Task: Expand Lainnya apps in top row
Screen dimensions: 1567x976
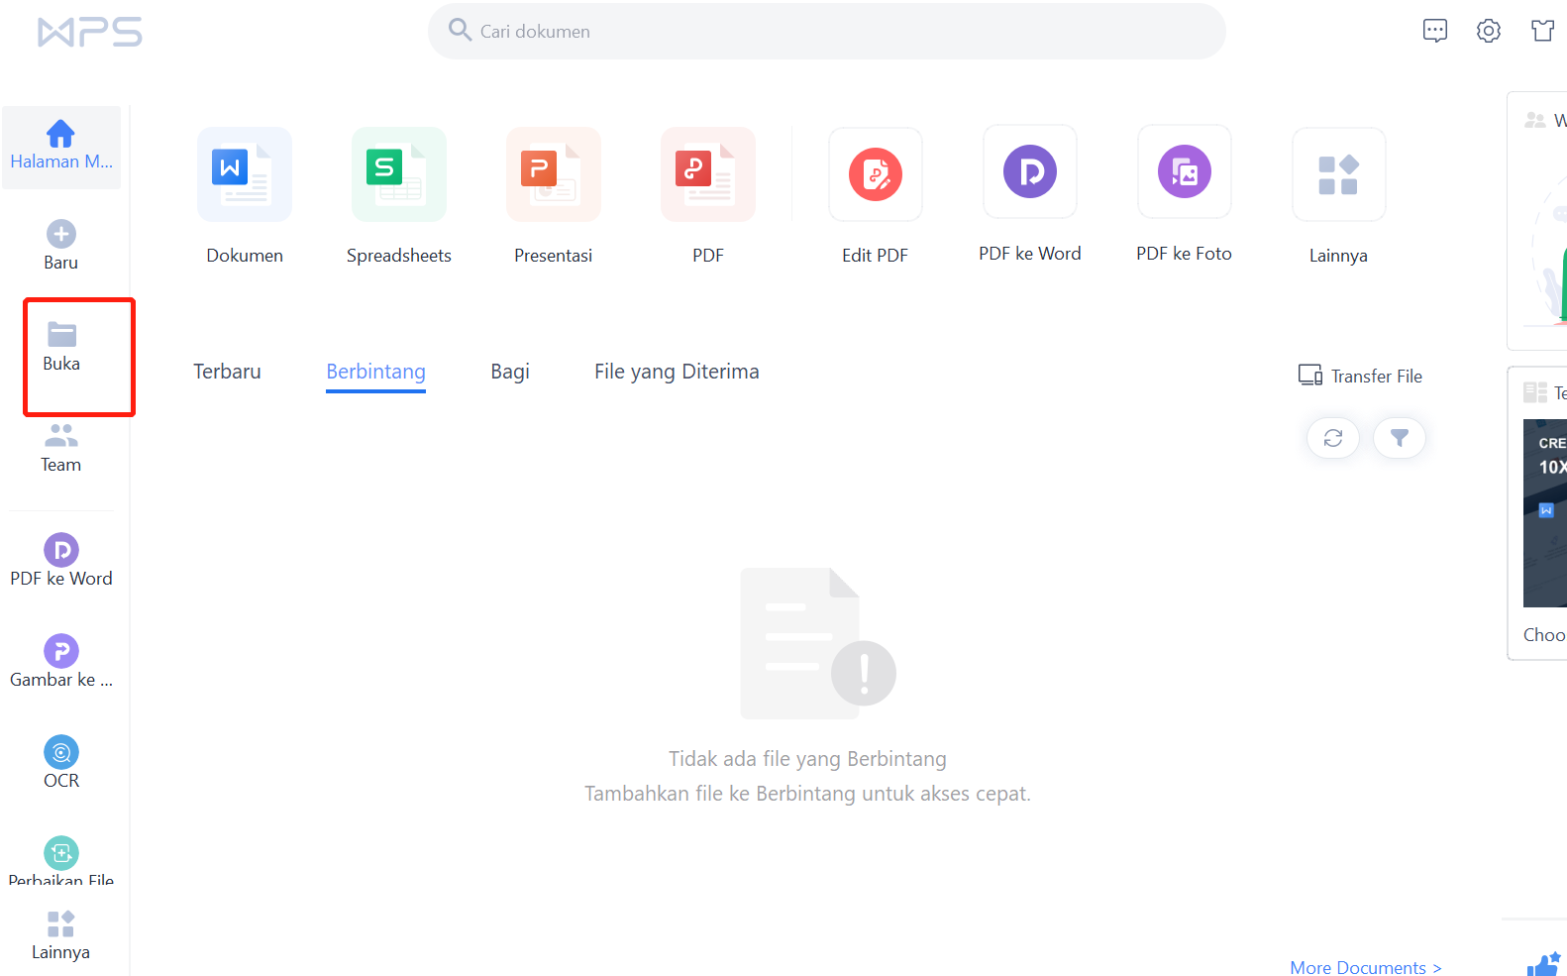Action: [x=1338, y=175]
